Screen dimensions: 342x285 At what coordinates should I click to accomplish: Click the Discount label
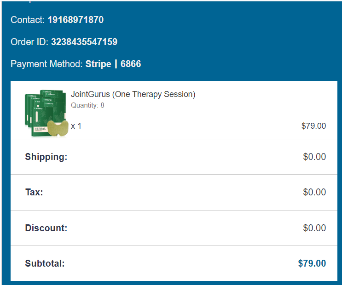coord(46,228)
